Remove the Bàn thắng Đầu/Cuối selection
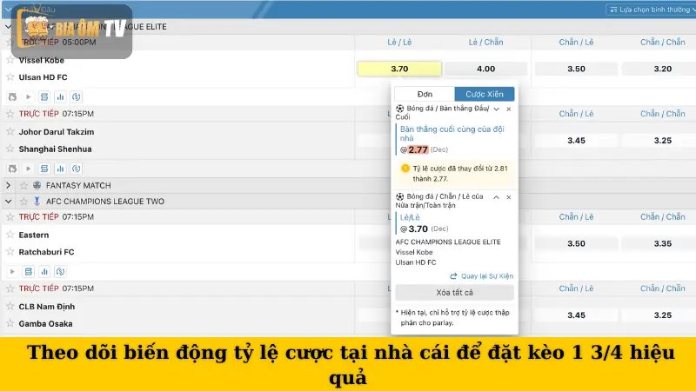The width and height of the screenshot is (696, 391). (509, 109)
